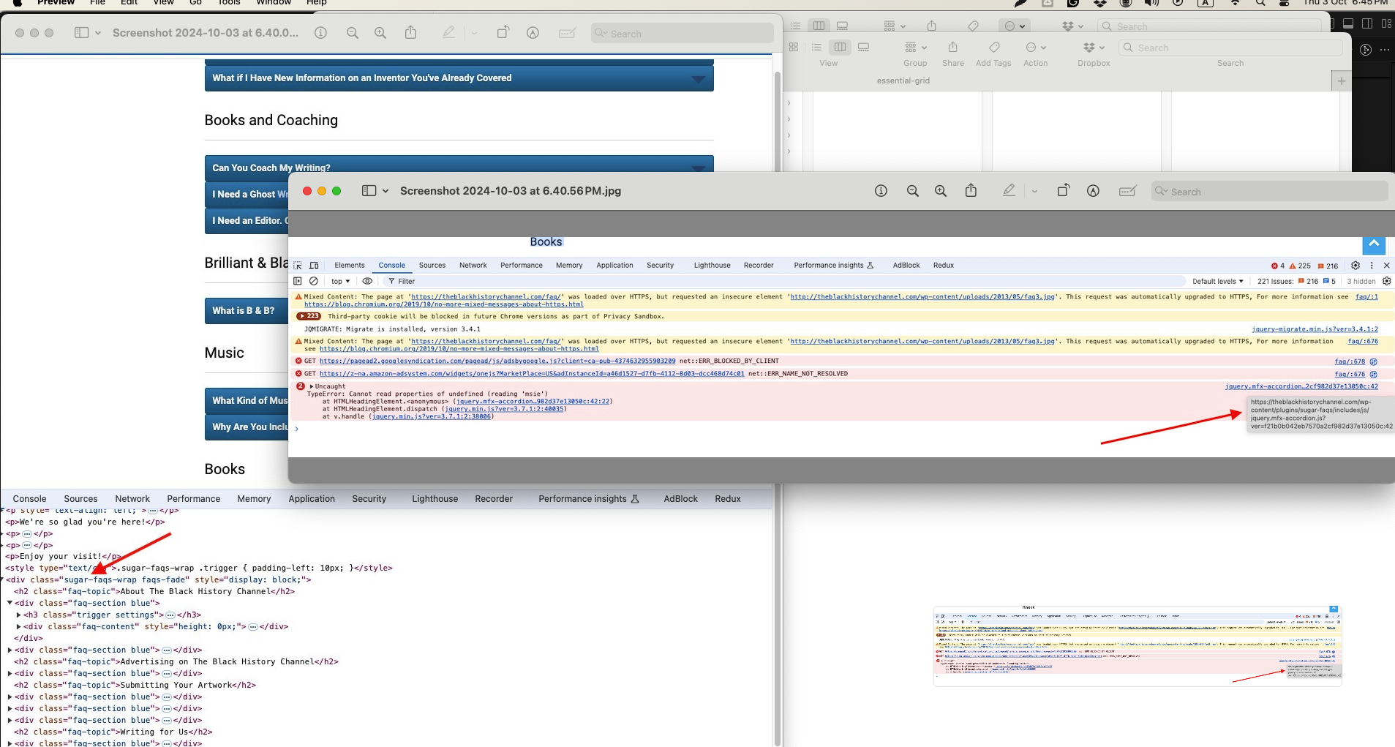Open Spotlight search in the menu bar
This screenshot has height=747, width=1395.
click(x=1260, y=3)
